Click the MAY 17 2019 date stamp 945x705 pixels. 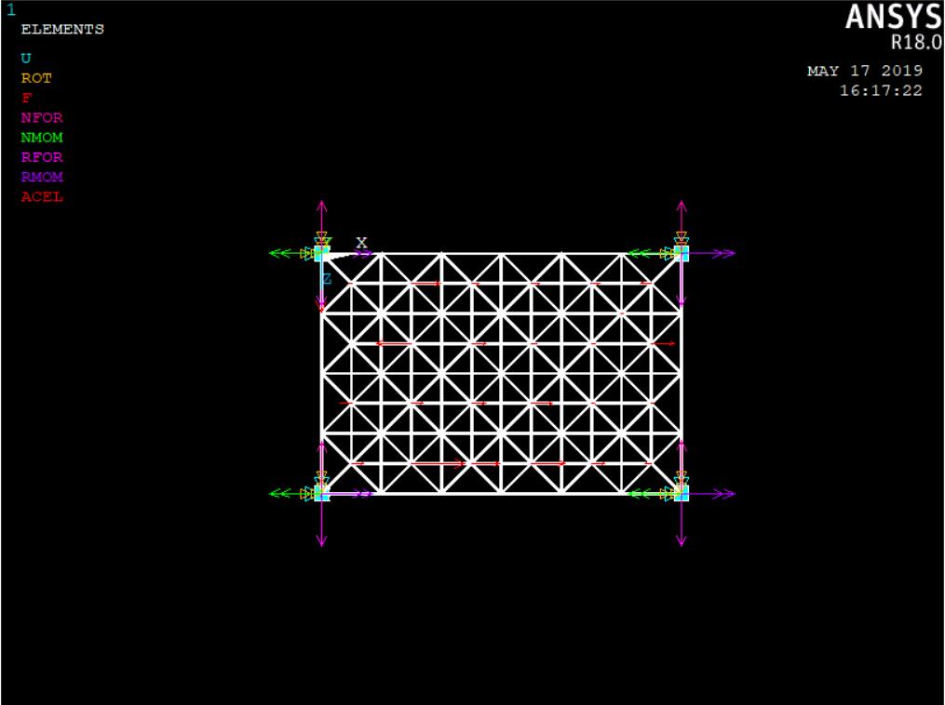[x=864, y=71]
